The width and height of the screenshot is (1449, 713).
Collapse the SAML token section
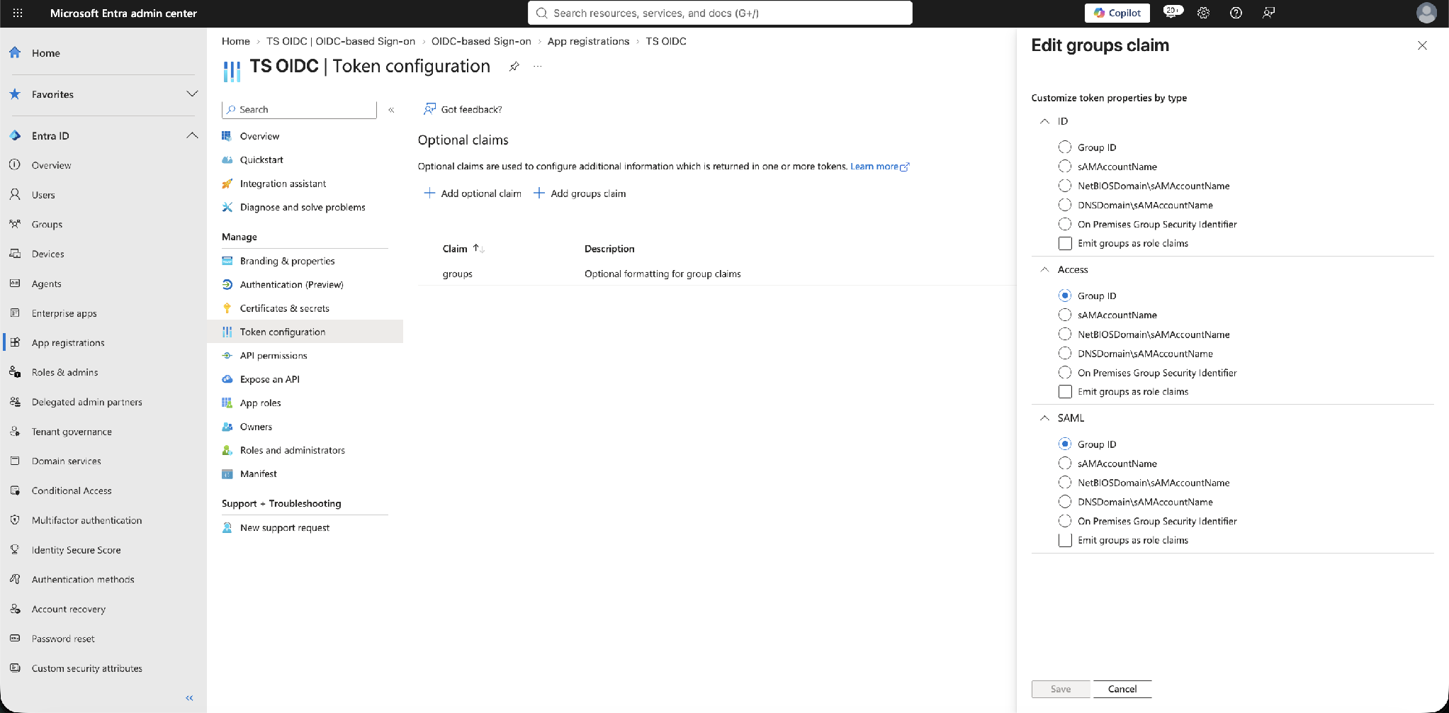1044,418
